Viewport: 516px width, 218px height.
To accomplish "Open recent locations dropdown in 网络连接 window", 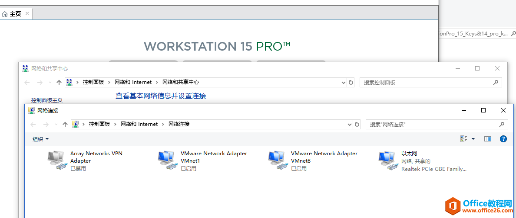I will [56, 125].
